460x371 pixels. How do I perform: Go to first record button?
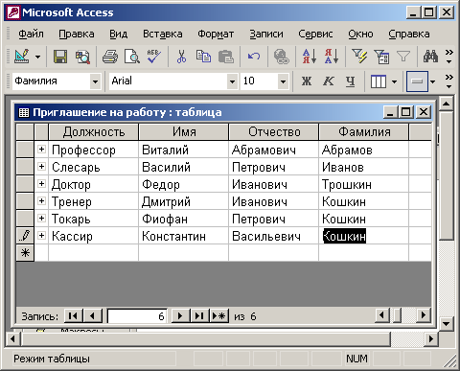[73, 316]
